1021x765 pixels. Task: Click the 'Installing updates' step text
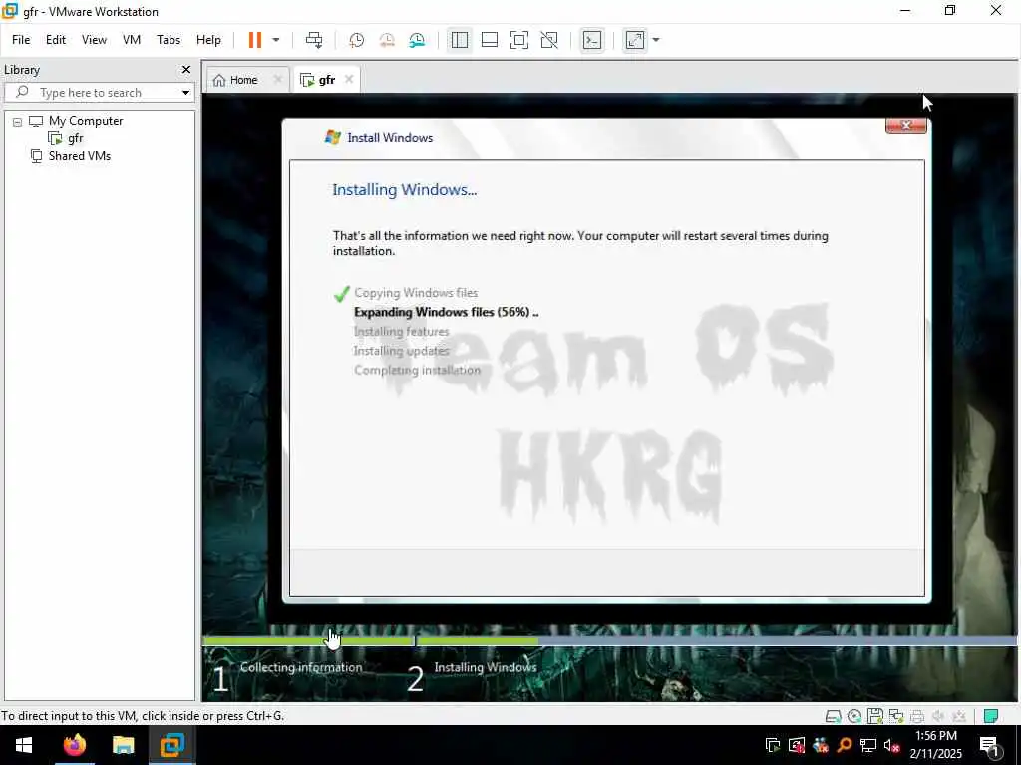click(x=401, y=351)
